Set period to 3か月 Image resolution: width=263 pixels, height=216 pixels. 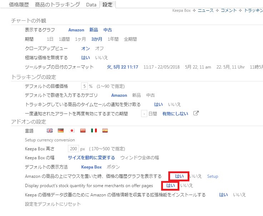97,39
